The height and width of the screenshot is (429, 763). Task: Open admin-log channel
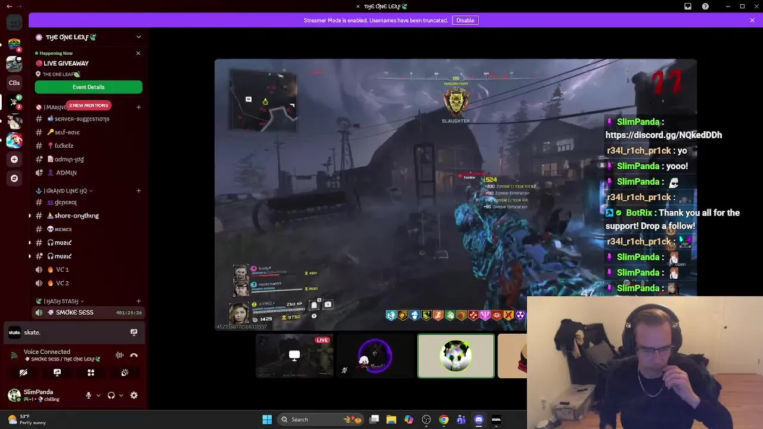88,159
